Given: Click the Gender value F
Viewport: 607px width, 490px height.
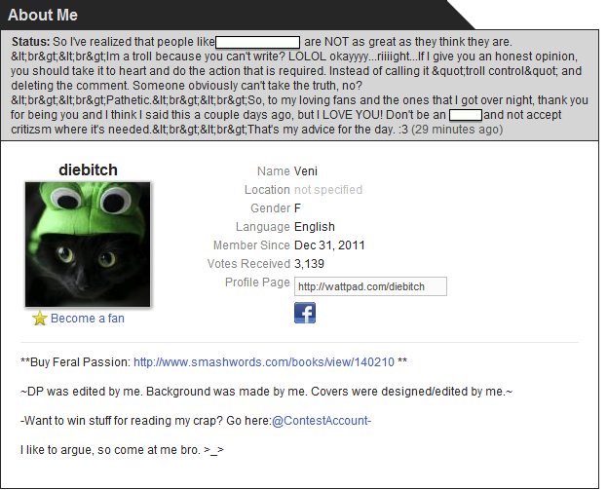Looking at the screenshot, I should pos(297,208).
